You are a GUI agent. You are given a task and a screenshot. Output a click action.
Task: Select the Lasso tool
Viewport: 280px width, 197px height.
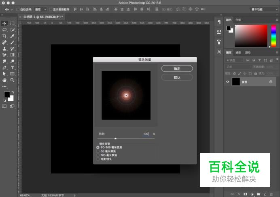(x=4, y=30)
